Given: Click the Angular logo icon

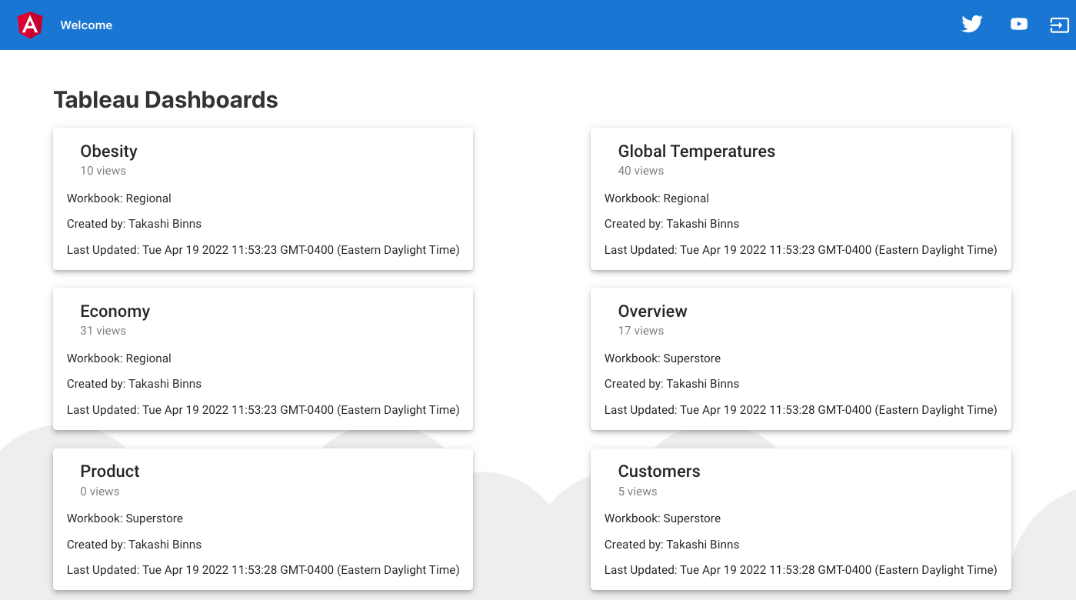Looking at the screenshot, I should (30, 25).
